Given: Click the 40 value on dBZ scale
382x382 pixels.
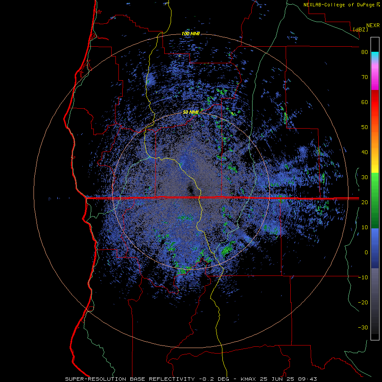Looking at the screenshot, I should coord(365,152).
